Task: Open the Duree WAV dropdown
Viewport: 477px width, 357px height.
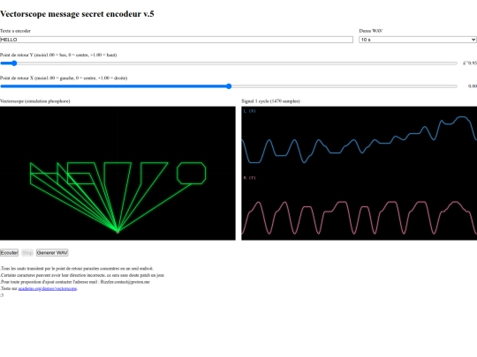Action: pos(418,40)
